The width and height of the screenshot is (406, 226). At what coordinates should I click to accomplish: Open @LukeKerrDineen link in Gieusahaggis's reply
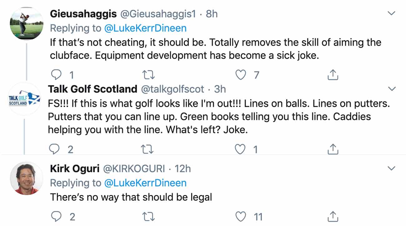coord(145,28)
